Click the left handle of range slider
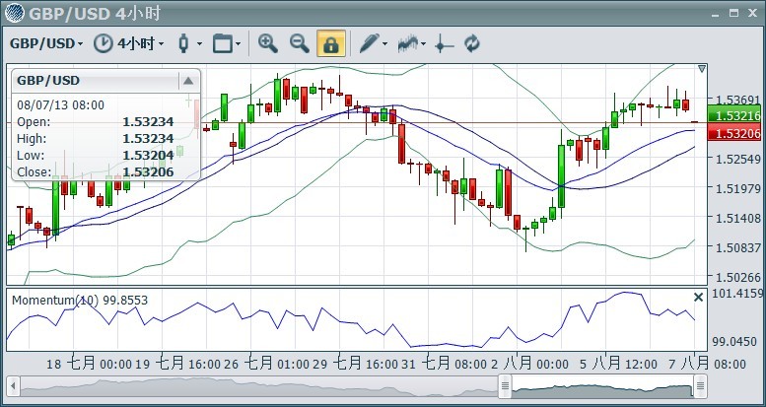The height and width of the screenshot is (407, 766). tap(505, 386)
